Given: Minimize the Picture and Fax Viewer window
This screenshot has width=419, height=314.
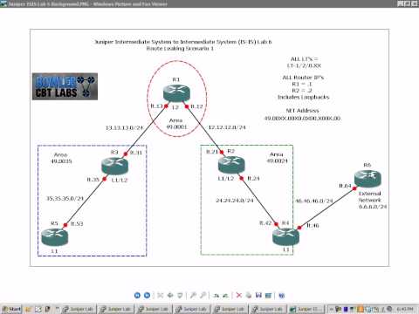Looking at the screenshot, I should tap(400, 3).
